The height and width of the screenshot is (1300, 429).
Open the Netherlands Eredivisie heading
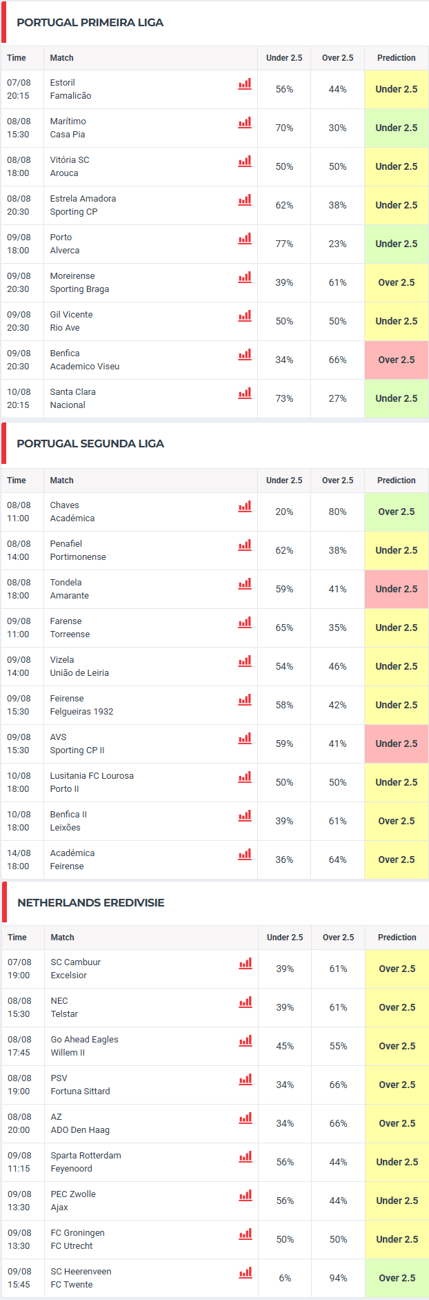click(x=91, y=903)
